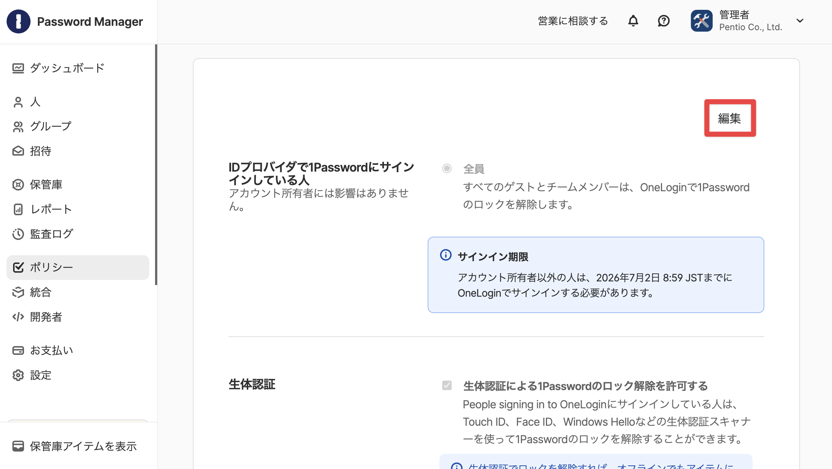Image resolution: width=832 pixels, height=469 pixels.
Task: Click the 統合 box icon
Action: (x=18, y=292)
